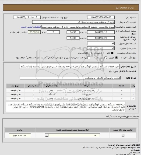This screenshot has height=155, width=141.
Task: Click the response deadline time field next to 1404/02/16
Action: pyautogui.click(x=73, y=32)
